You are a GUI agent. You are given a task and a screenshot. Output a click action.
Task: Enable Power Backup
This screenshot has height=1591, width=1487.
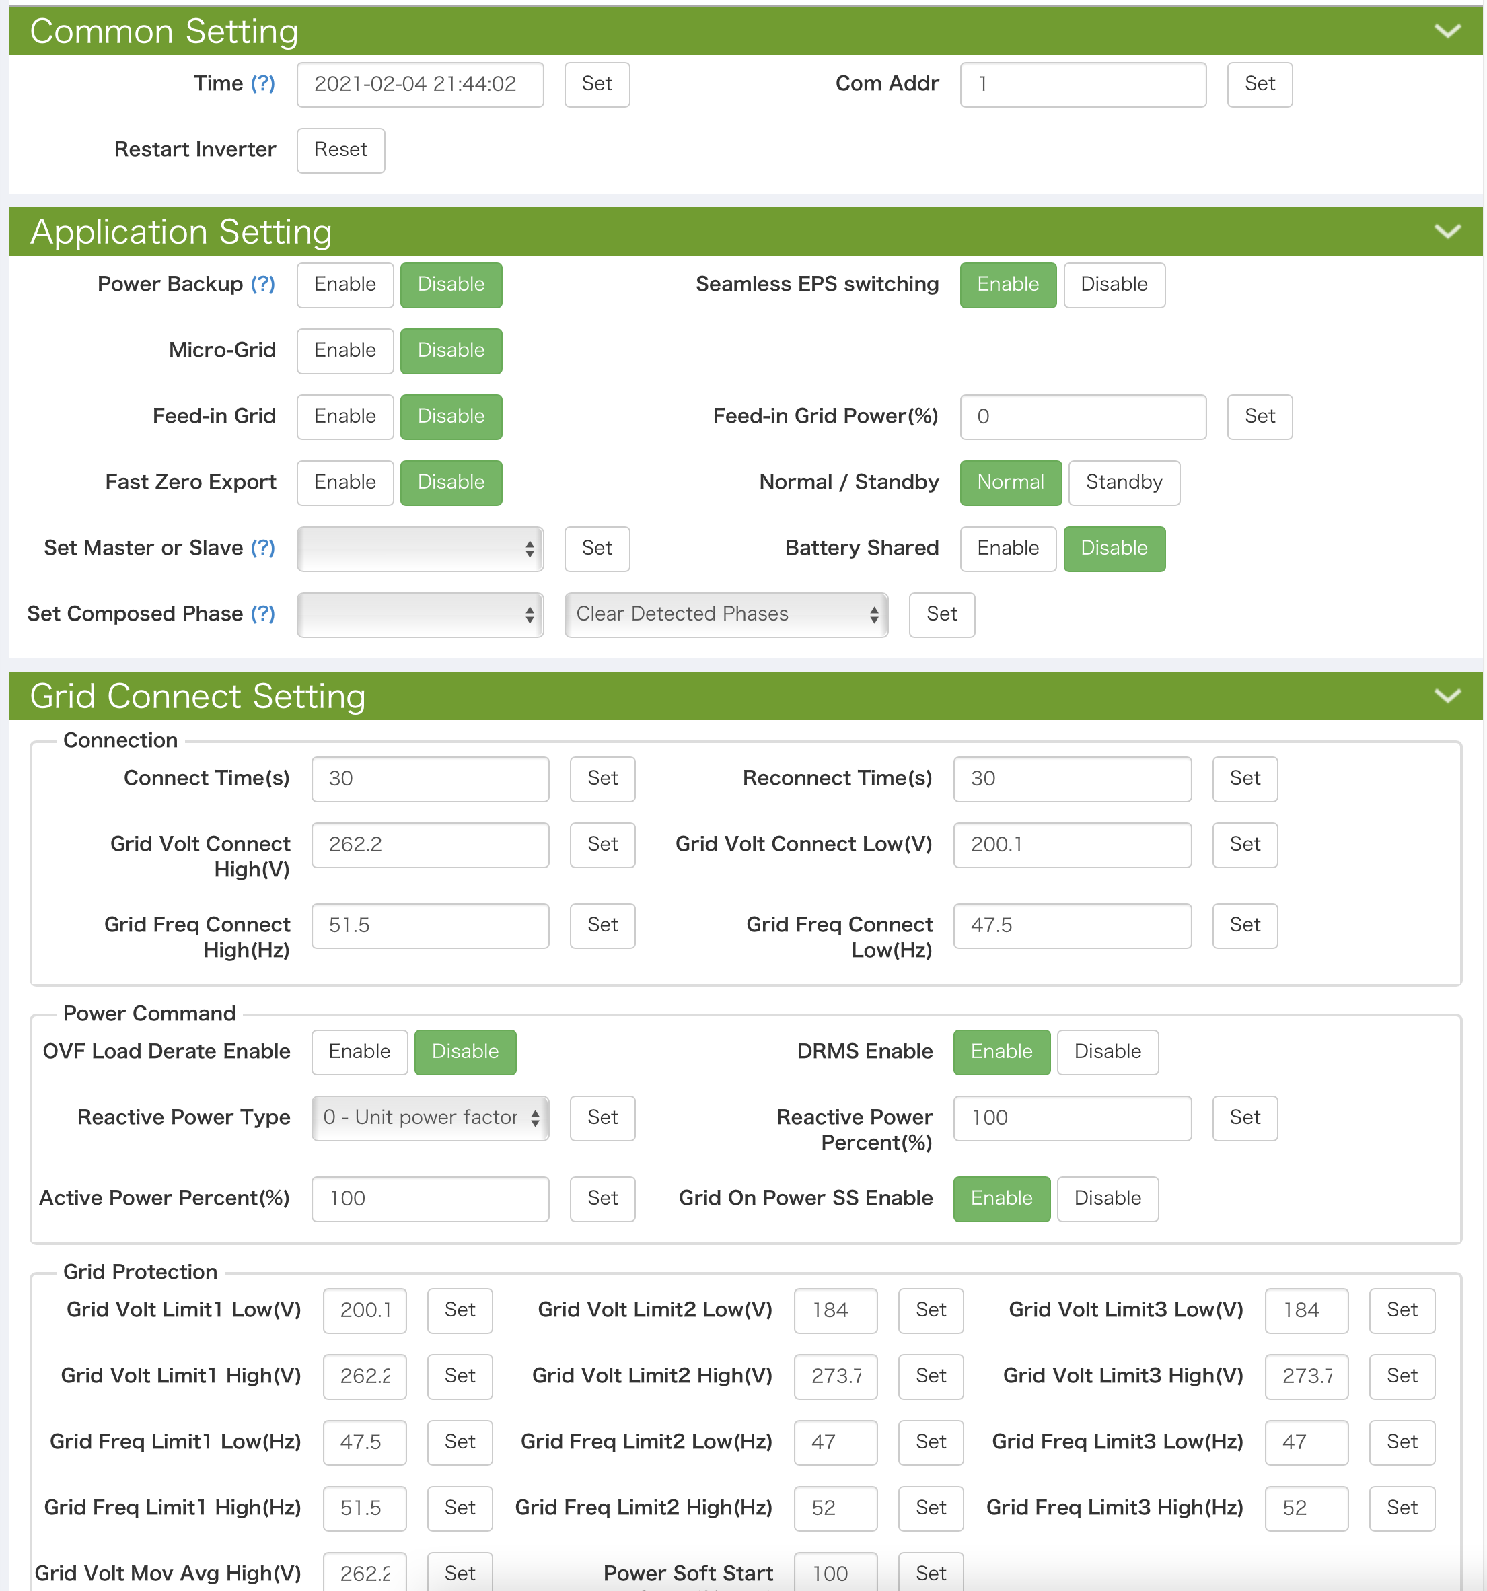(x=345, y=285)
